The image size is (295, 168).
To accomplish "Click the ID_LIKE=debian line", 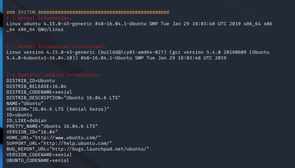I will [x=26, y=121].
